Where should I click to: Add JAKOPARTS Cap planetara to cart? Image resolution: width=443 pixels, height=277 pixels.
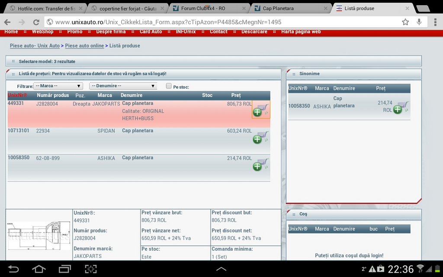[x=260, y=110]
